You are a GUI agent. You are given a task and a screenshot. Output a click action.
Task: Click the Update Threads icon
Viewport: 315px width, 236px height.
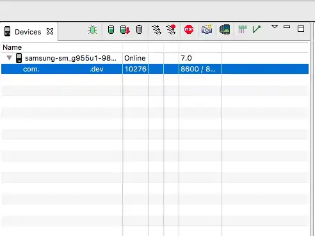(x=156, y=29)
